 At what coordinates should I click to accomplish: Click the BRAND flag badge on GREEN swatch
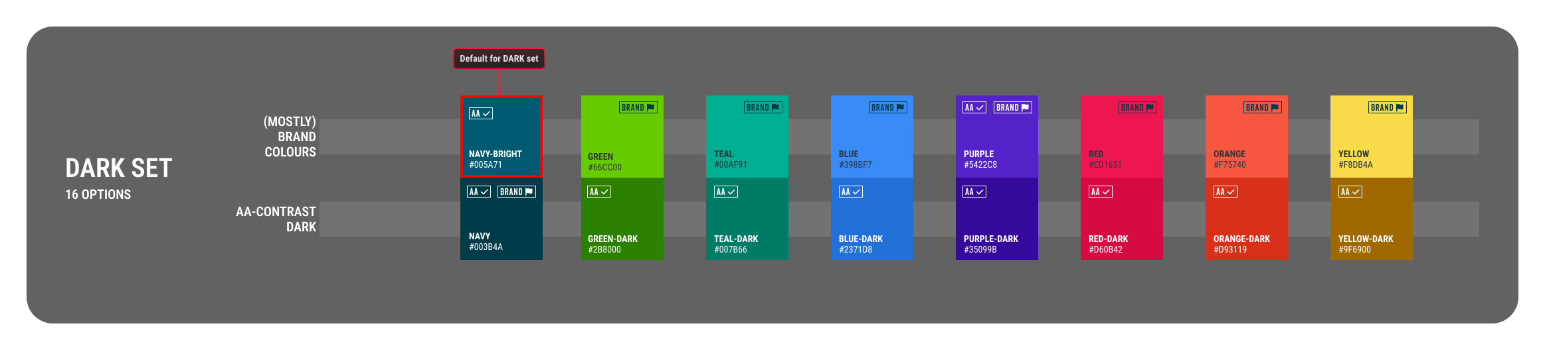[x=638, y=107]
